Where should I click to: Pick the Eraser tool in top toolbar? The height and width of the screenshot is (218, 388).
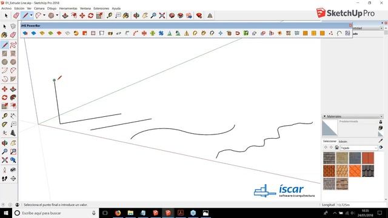tap(16, 16)
